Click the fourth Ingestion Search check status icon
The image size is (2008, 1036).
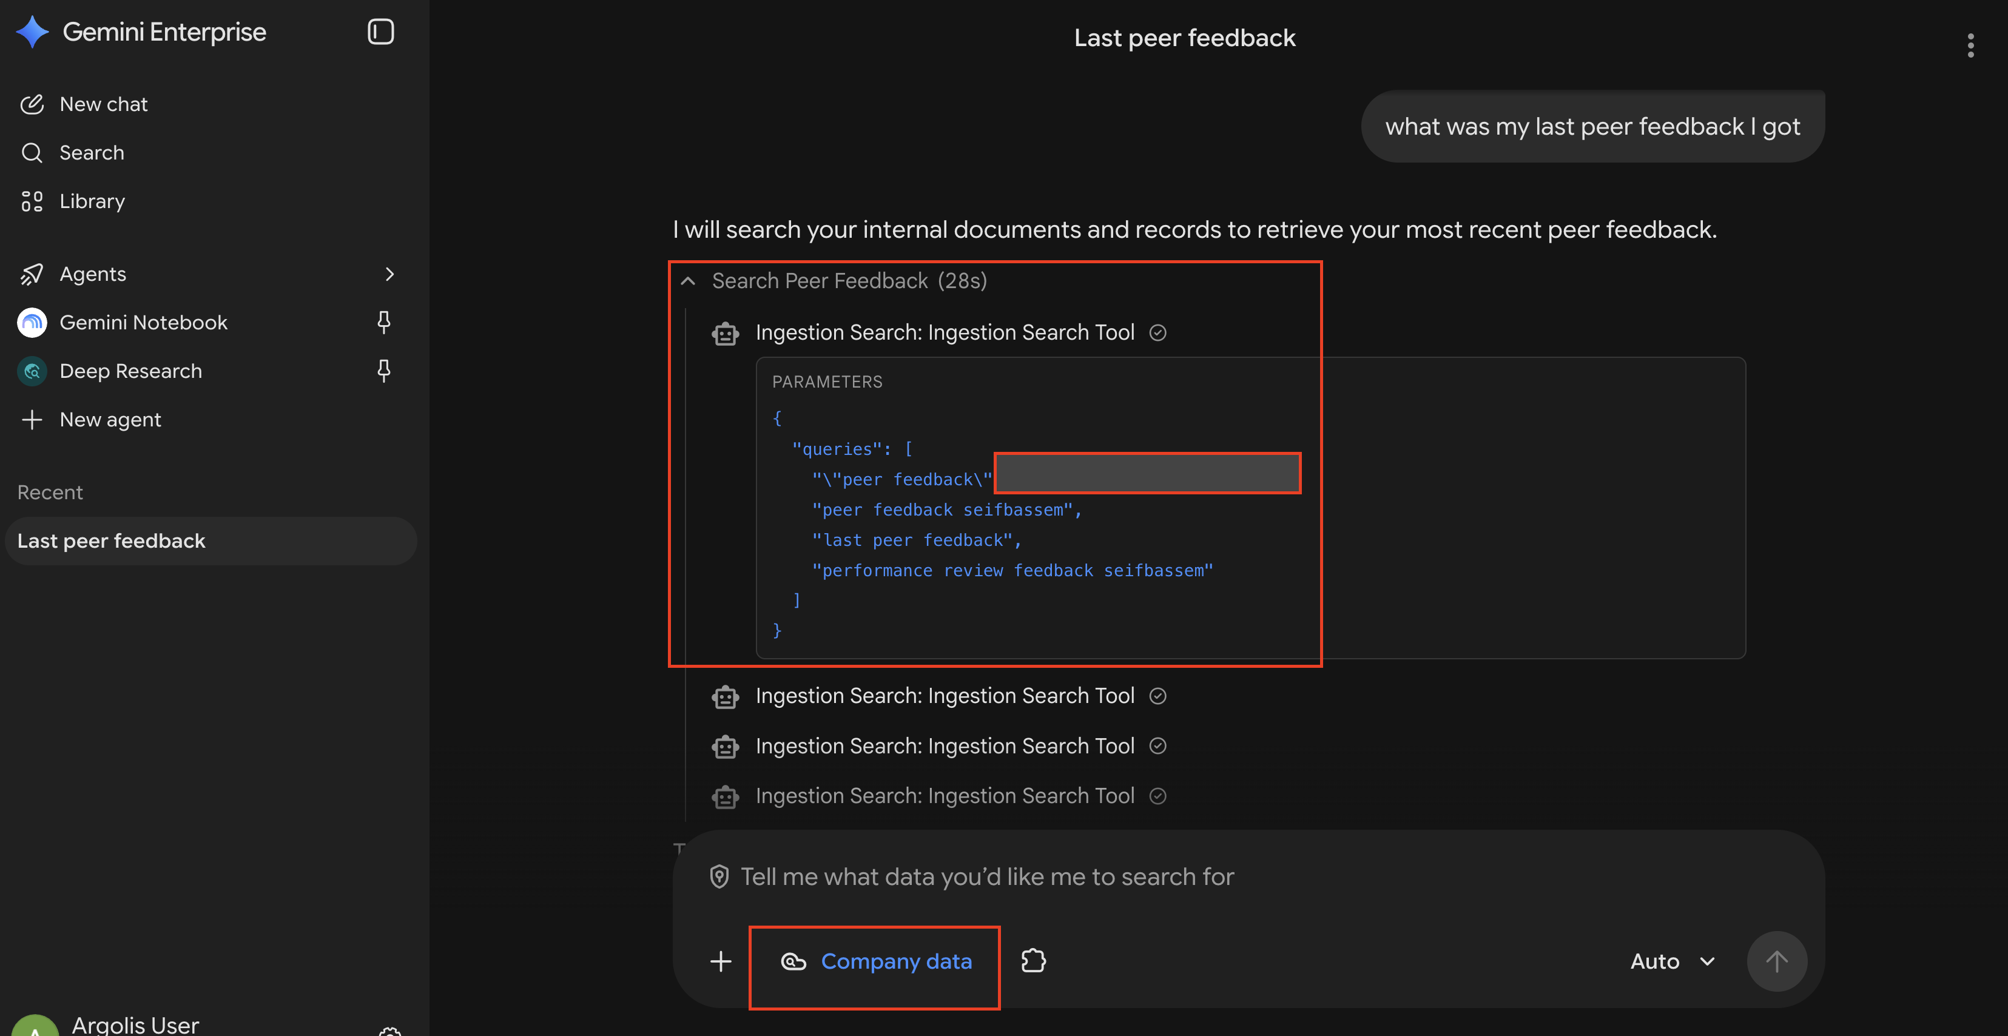[x=1157, y=796]
